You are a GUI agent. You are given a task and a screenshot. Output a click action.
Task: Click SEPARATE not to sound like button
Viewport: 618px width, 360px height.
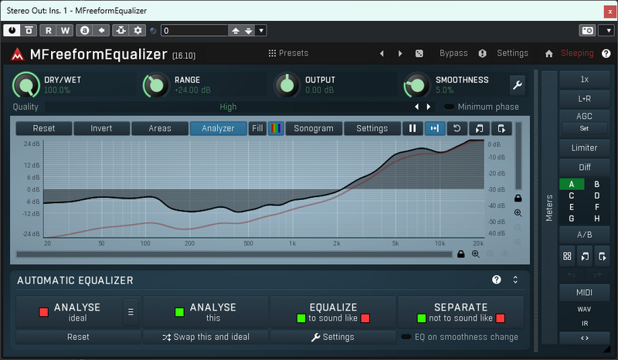[460, 312]
